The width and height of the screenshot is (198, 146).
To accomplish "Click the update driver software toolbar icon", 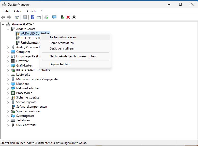I will coord(47,17).
